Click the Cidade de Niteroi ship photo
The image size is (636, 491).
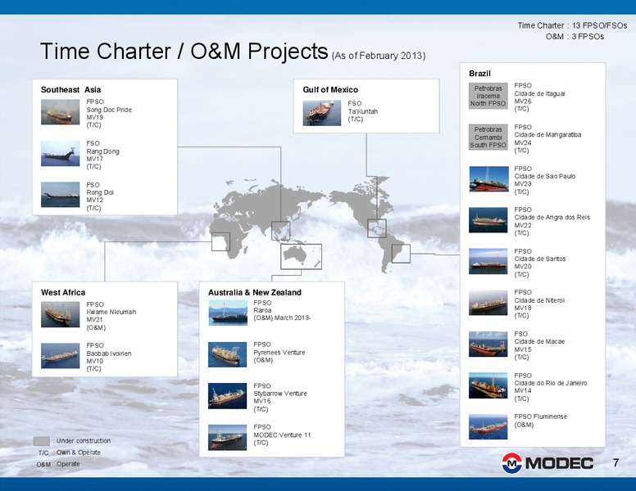click(488, 303)
